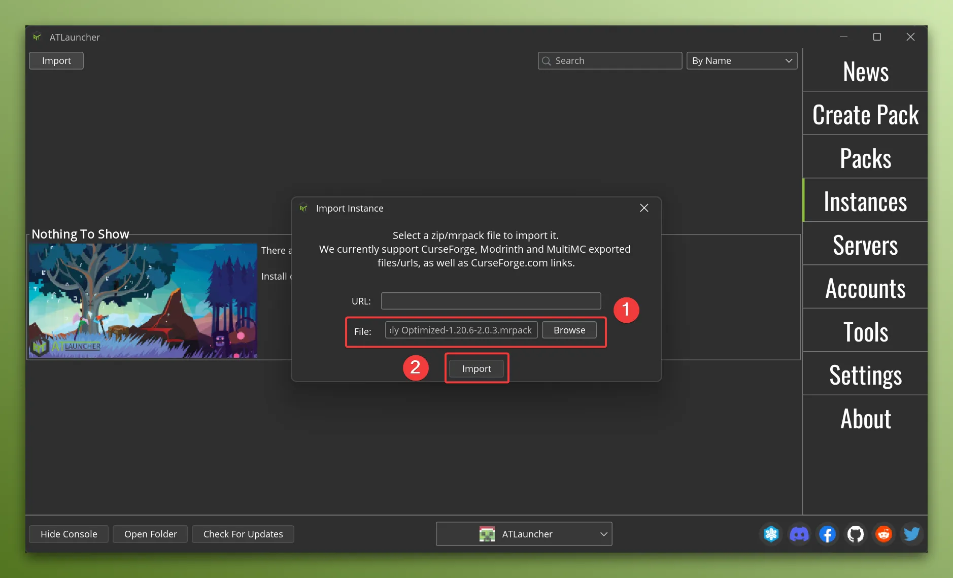This screenshot has width=953, height=578.
Task: Open the Reddit community icon
Action: coord(882,534)
